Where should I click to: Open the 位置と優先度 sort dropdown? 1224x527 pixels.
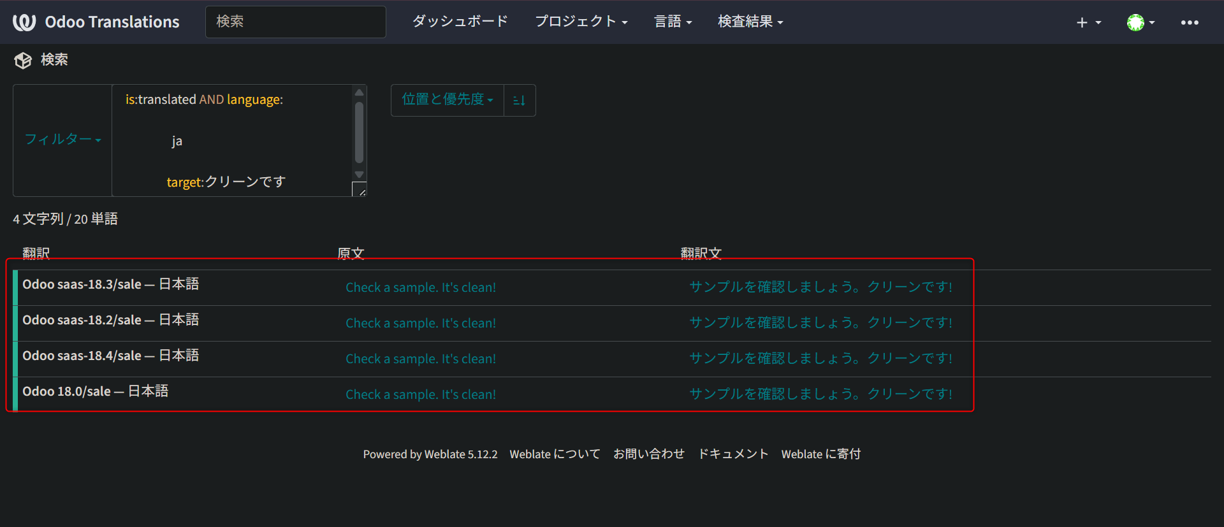pos(448,100)
